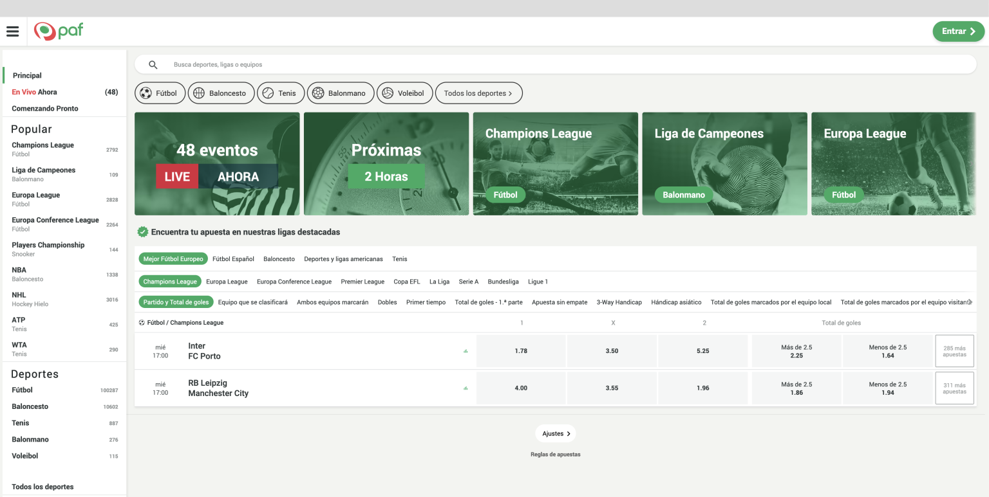
Task: Select the Bundesliga tab
Action: [x=504, y=282]
